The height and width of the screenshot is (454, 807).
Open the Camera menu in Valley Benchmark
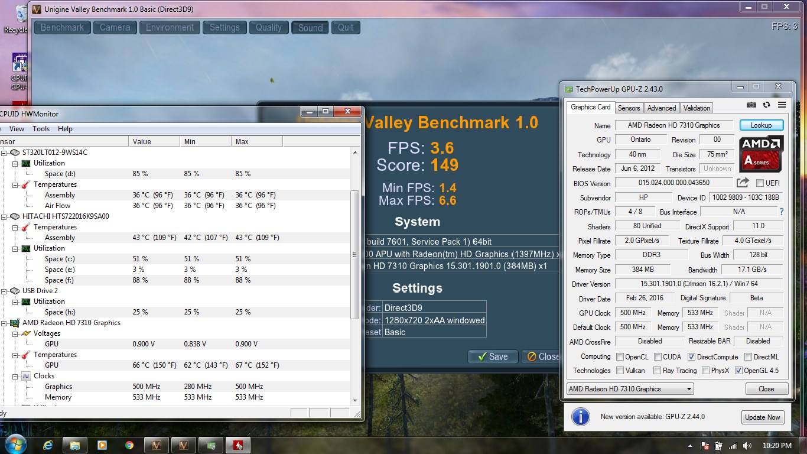pyautogui.click(x=115, y=27)
